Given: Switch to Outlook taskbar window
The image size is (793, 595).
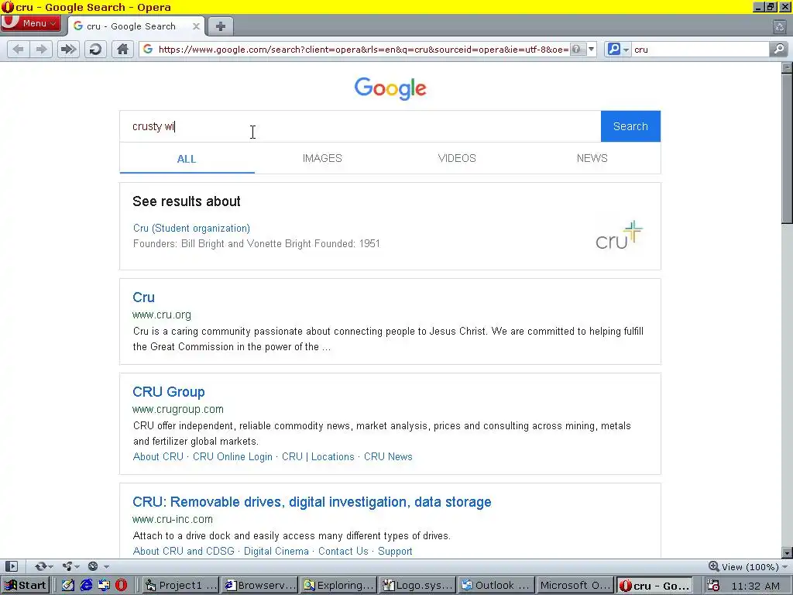Looking at the screenshot, I should tap(496, 586).
